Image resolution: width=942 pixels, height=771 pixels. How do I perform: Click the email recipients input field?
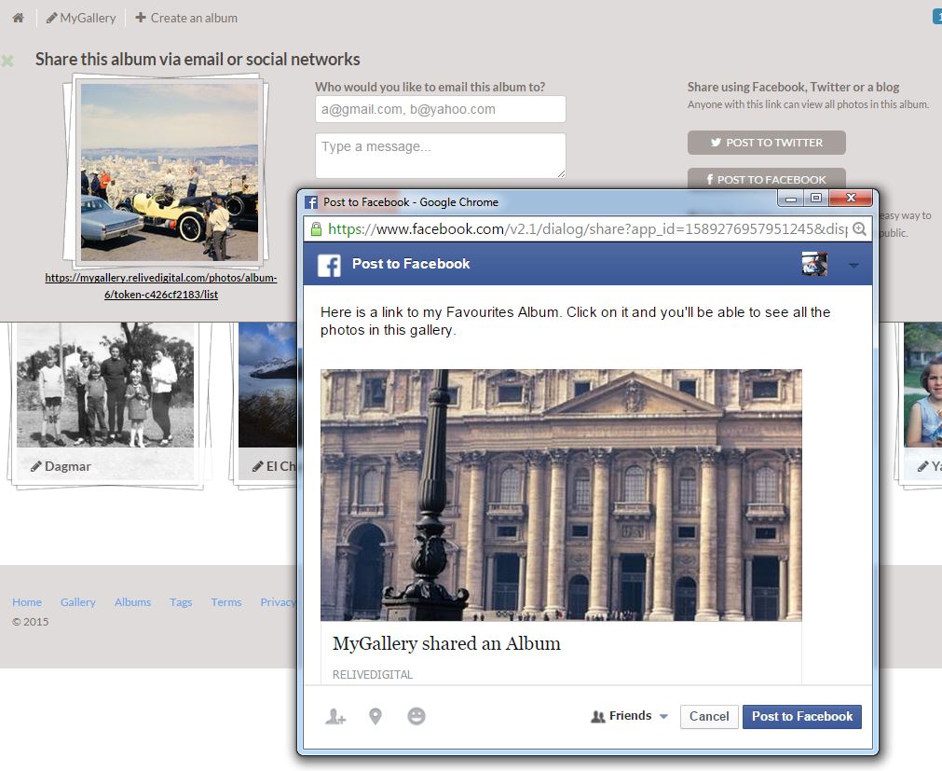coord(440,109)
